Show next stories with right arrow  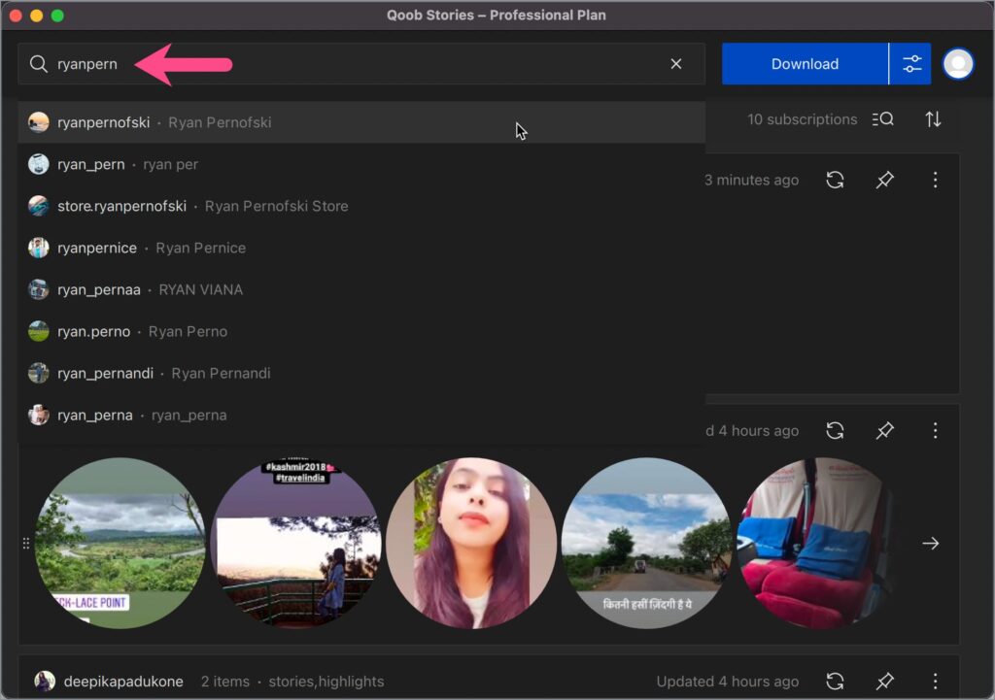click(930, 544)
